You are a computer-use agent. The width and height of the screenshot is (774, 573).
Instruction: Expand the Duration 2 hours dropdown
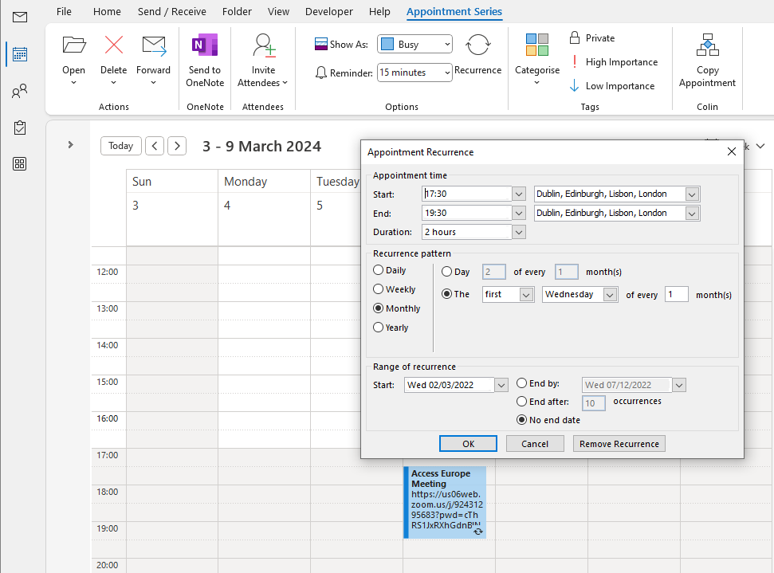(x=519, y=232)
